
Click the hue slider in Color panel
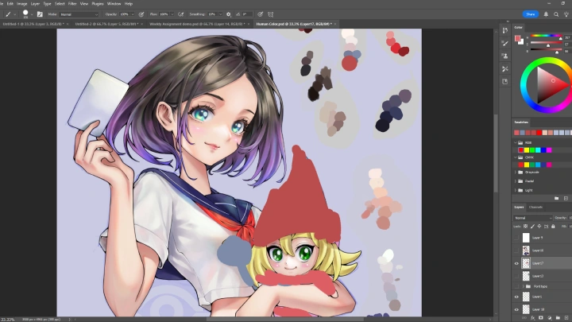pos(546,36)
